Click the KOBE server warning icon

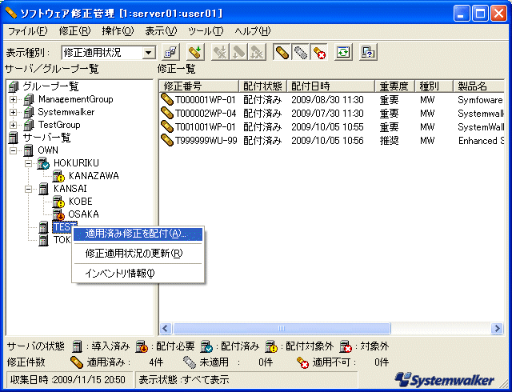tap(58, 202)
